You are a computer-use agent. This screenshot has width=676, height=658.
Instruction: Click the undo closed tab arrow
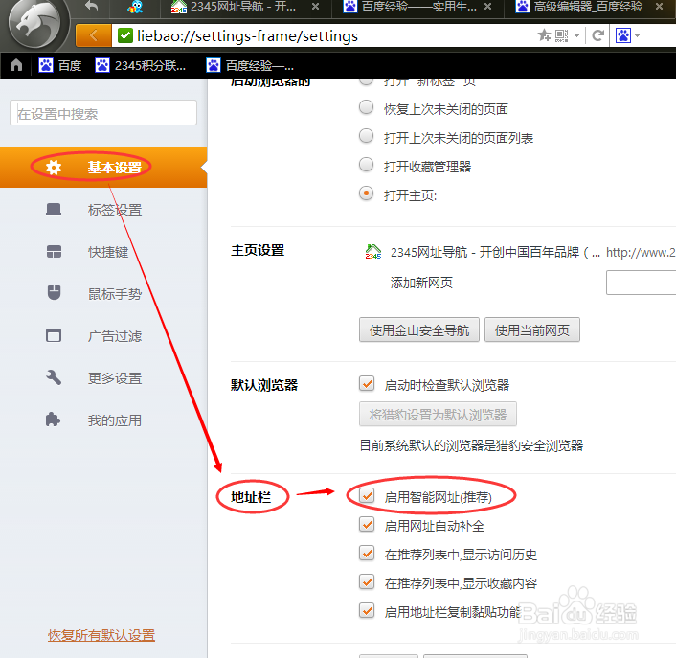pos(91,6)
